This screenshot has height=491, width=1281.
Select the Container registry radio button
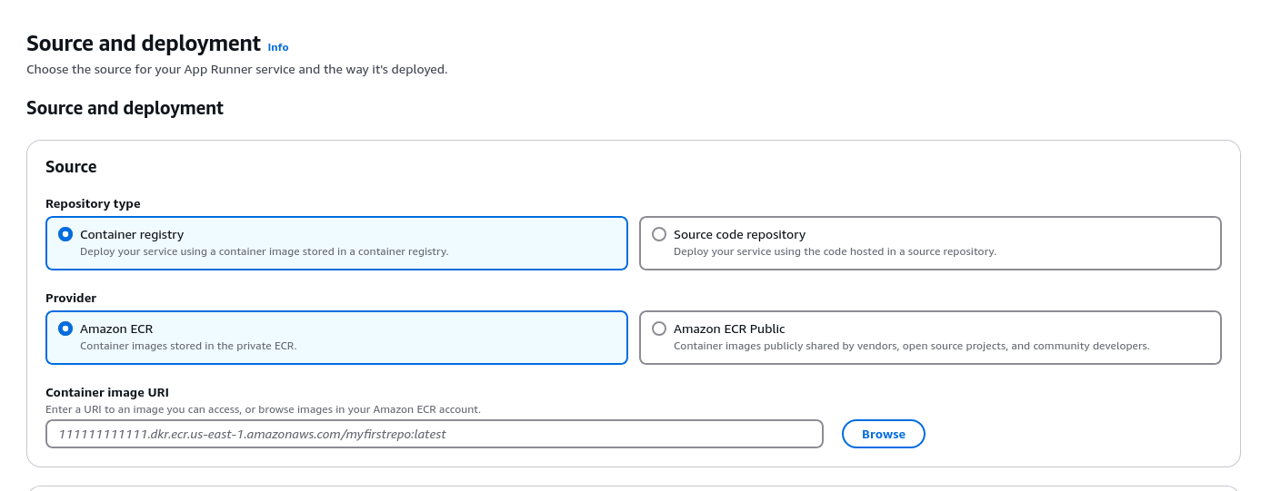click(65, 234)
